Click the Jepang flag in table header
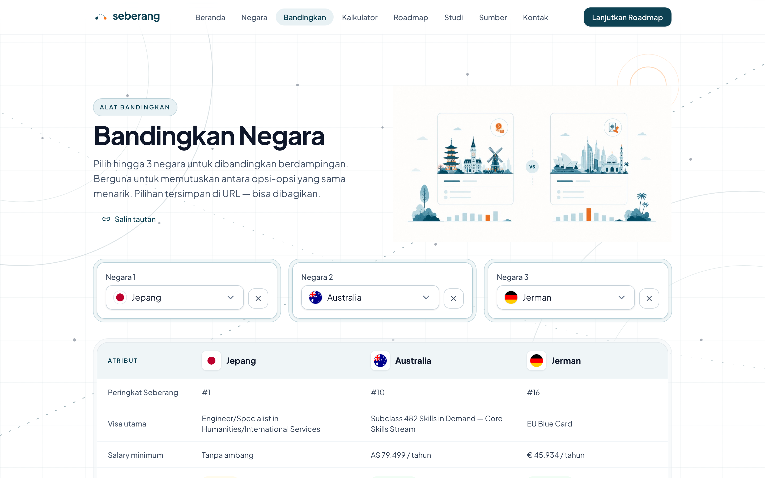Viewport: 765px width, 478px height. (211, 360)
